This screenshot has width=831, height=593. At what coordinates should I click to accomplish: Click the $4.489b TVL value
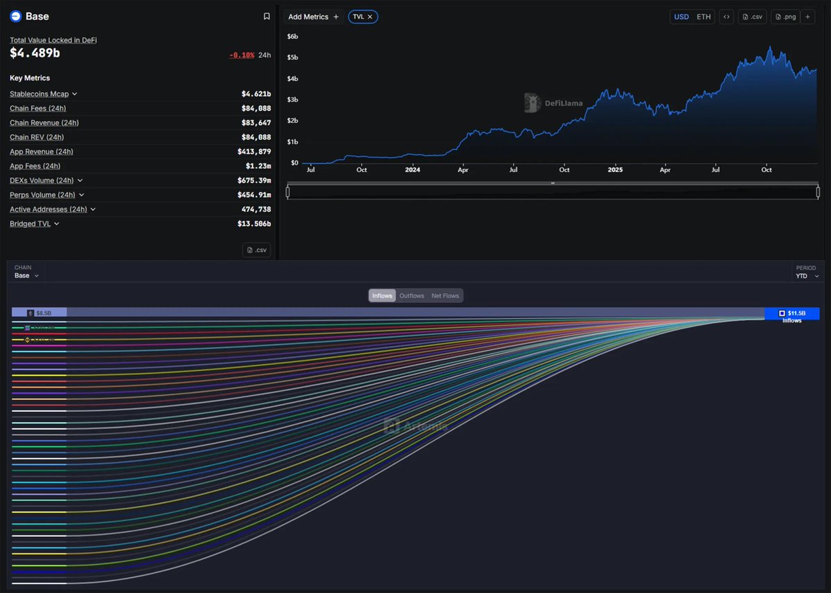(x=34, y=53)
